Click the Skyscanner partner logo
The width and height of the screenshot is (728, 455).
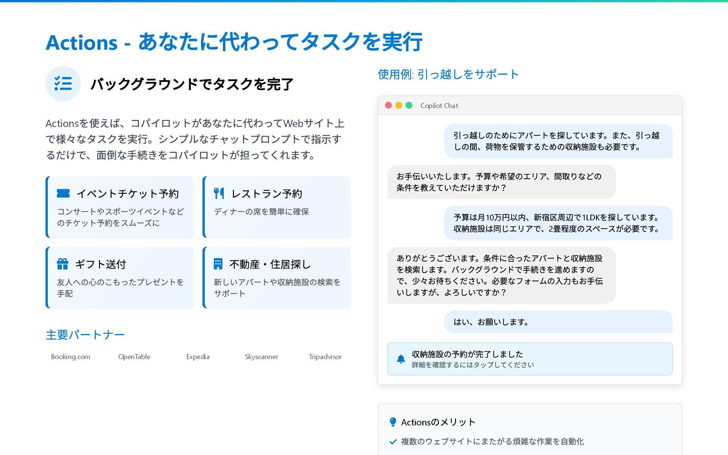click(x=262, y=357)
